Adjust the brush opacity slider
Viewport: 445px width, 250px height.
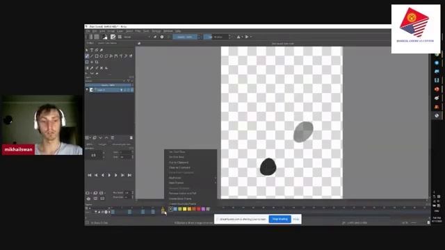tap(185, 37)
